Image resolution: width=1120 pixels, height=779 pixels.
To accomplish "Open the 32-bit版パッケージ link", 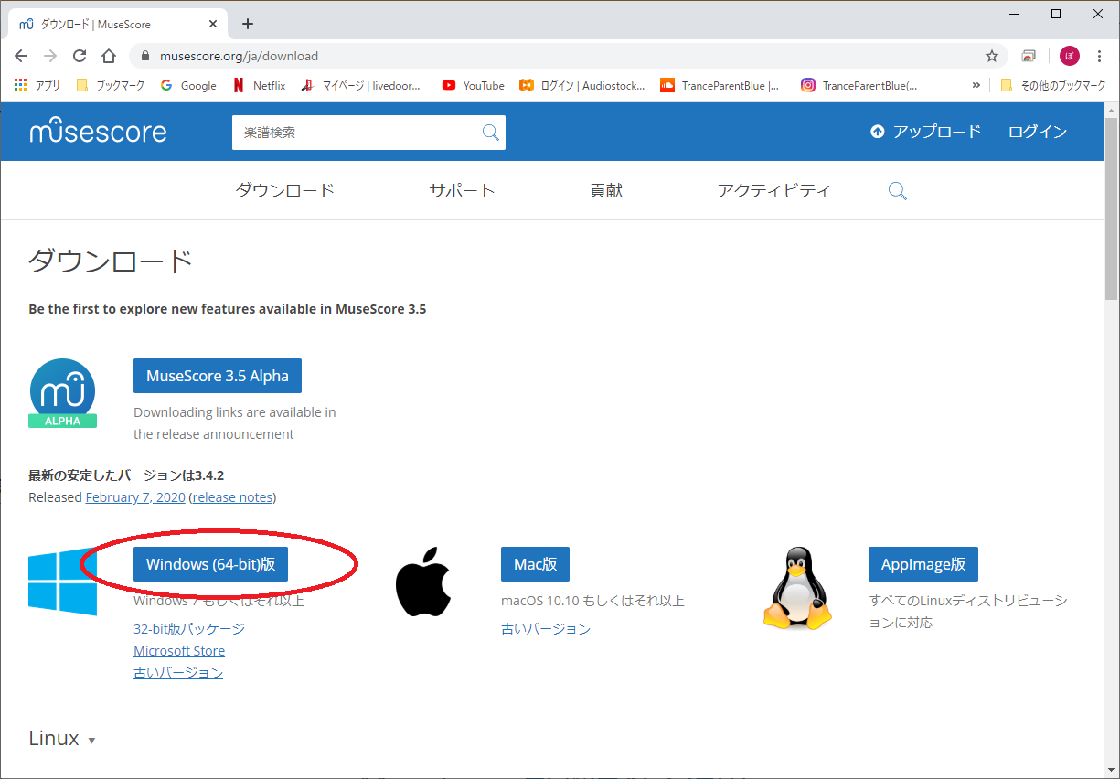I will point(189,628).
